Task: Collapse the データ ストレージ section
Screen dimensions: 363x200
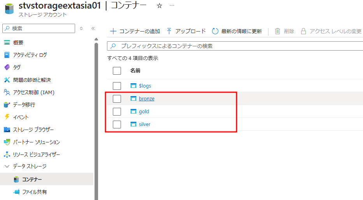Action: click(7, 166)
